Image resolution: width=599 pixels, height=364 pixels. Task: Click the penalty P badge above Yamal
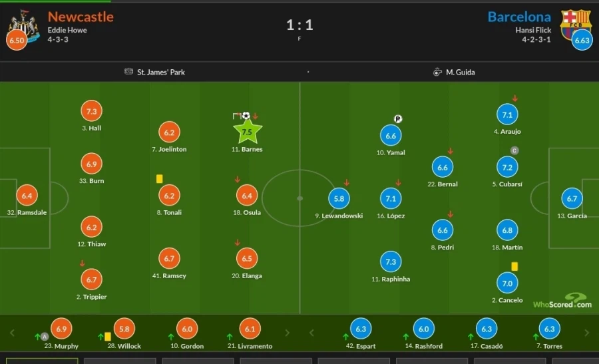click(x=398, y=119)
